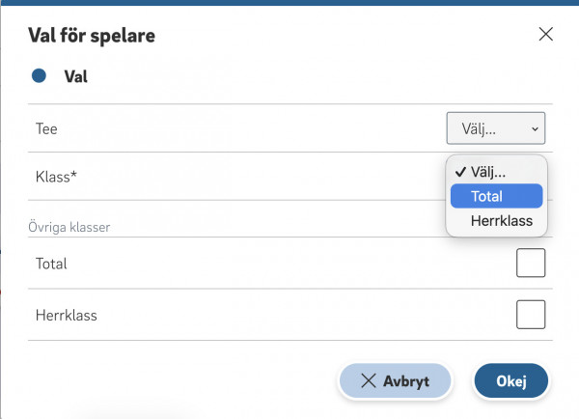The width and height of the screenshot is (579, 419).
Task: Close the Val för spelare dialog
Action: pyautogui.click(x=545, y=35)
